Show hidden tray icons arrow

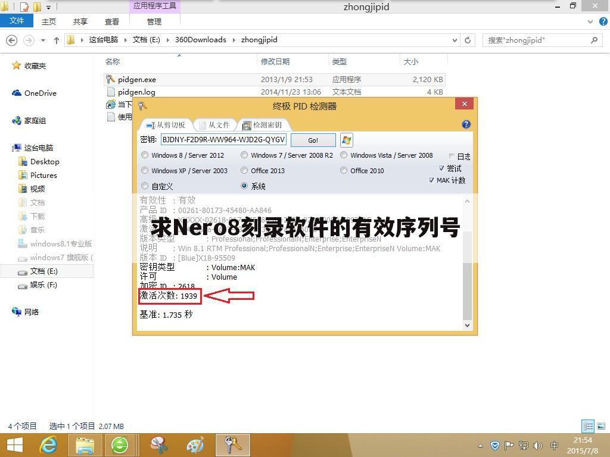[x=481, y=446]
